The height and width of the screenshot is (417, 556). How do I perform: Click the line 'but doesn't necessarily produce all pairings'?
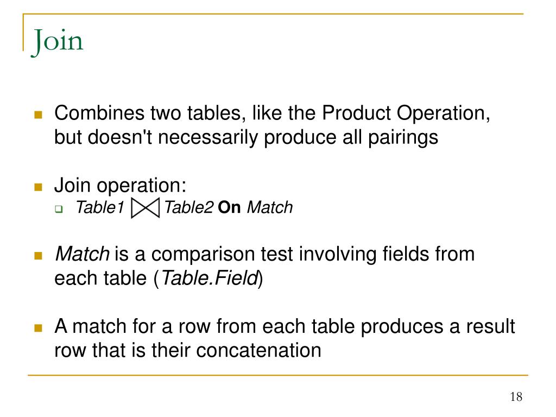click(247, 137)
